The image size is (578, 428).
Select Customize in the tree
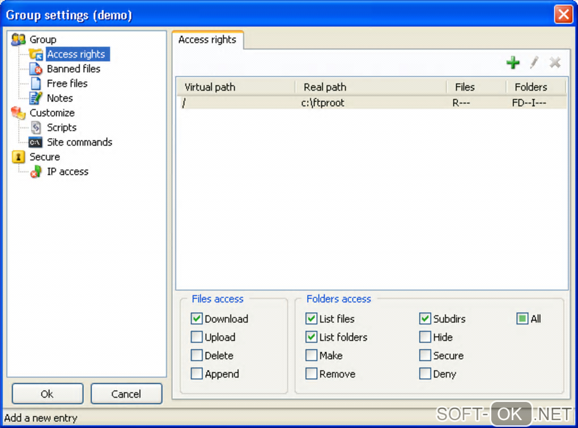52,113
